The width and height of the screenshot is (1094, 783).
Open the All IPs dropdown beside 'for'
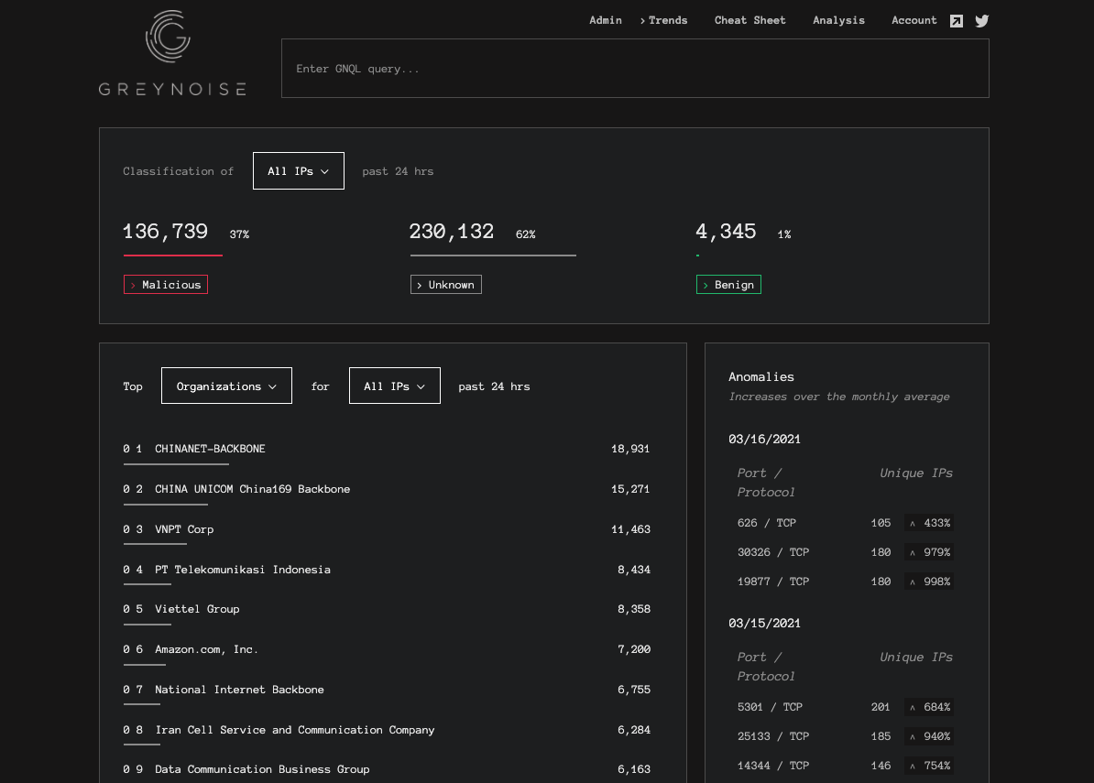395,386
